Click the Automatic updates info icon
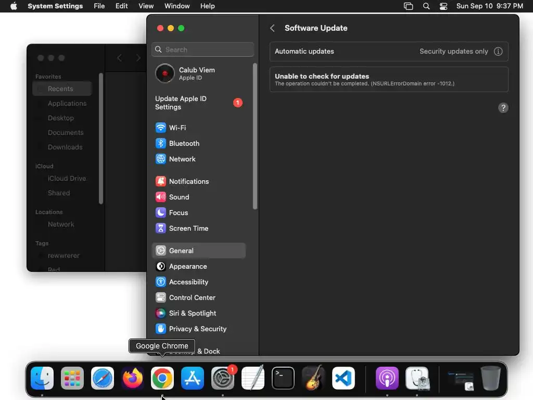Image resolution: width=533 pixels, height=400 pixels. 498,52
